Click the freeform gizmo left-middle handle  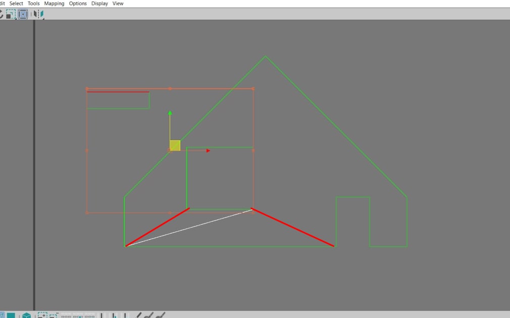[x=87, y=150]
